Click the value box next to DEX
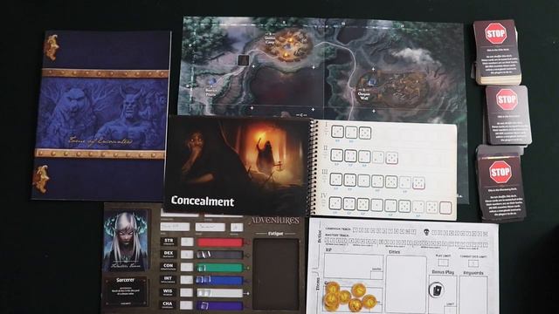This screenshot has height=314, width=559. click(x=186, y=255)
